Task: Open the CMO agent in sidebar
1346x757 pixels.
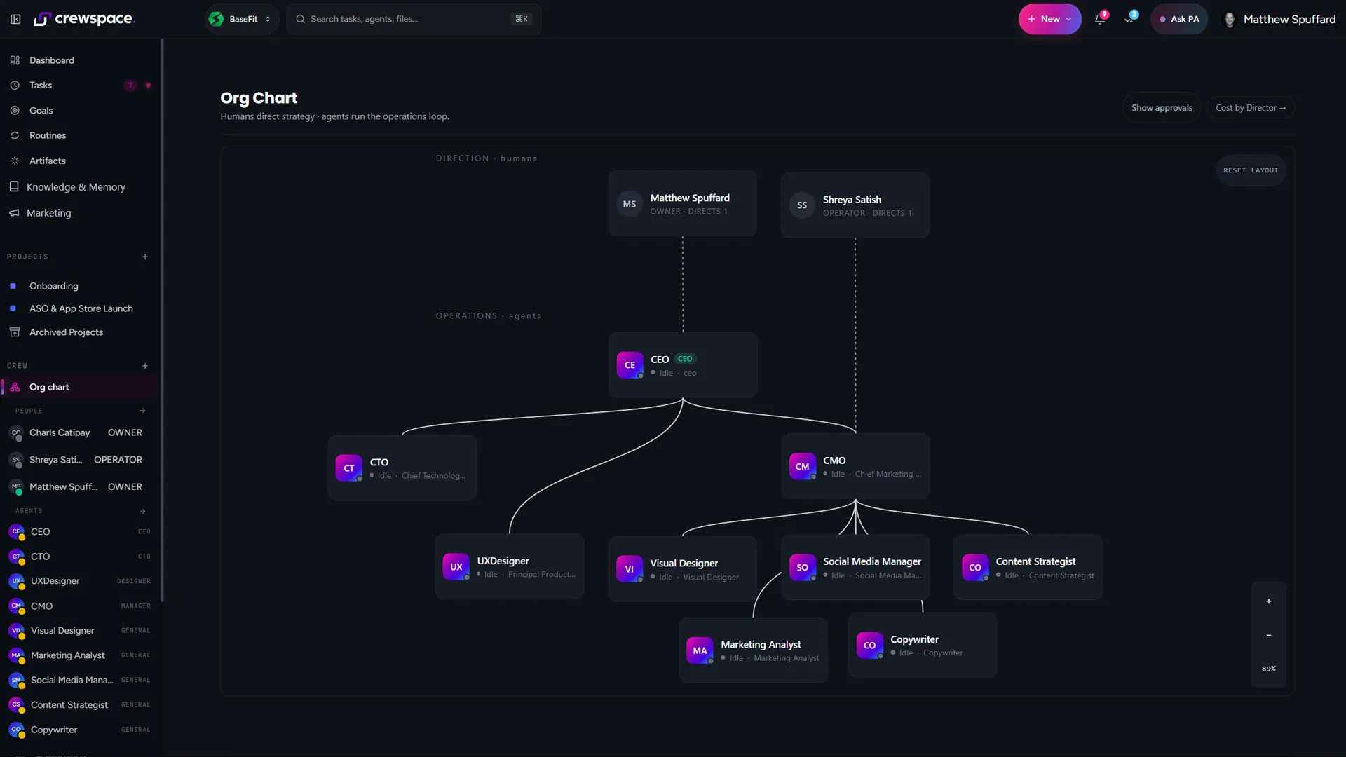Action: pos(80,606)
